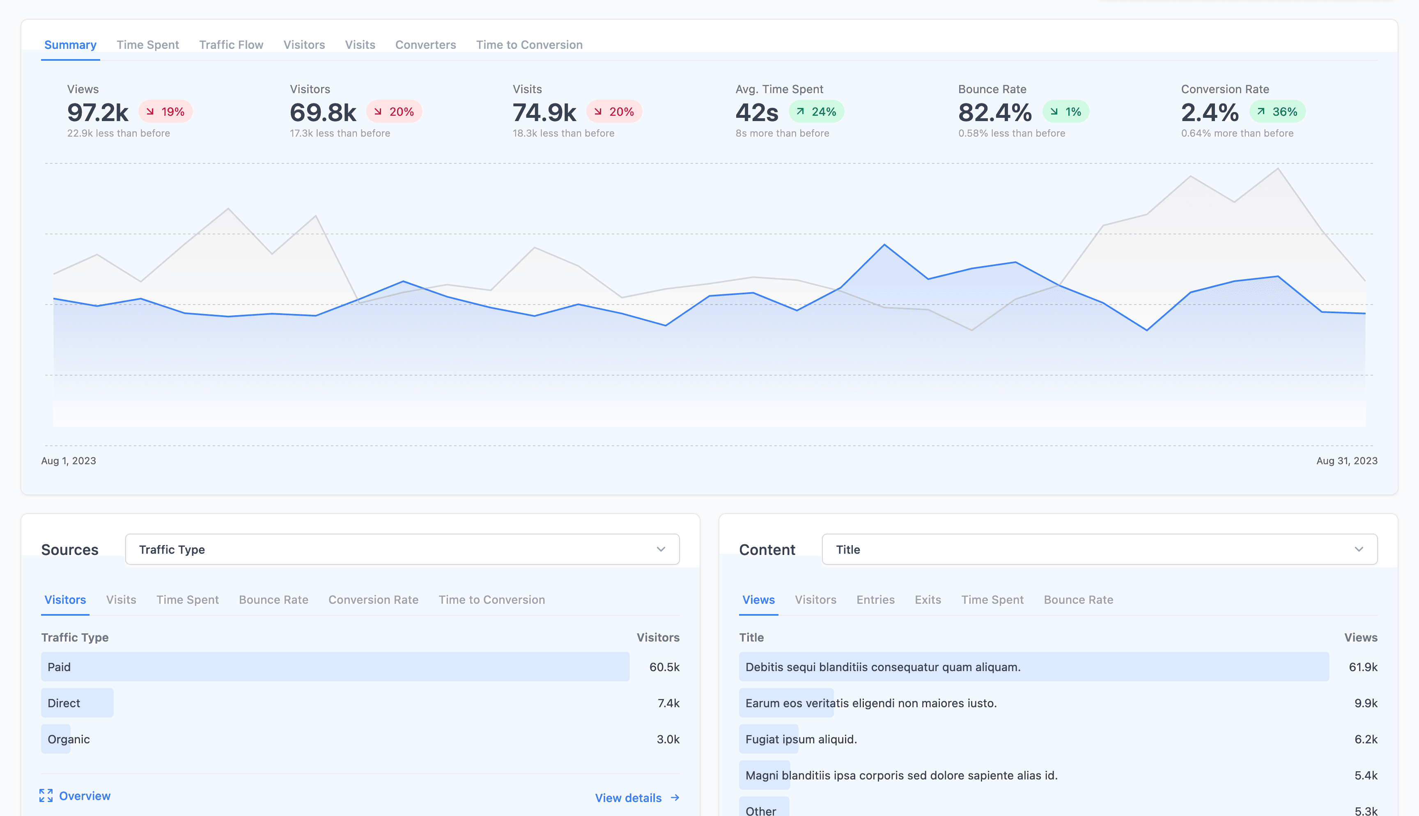Select the Converters tab

pos(425,45)
